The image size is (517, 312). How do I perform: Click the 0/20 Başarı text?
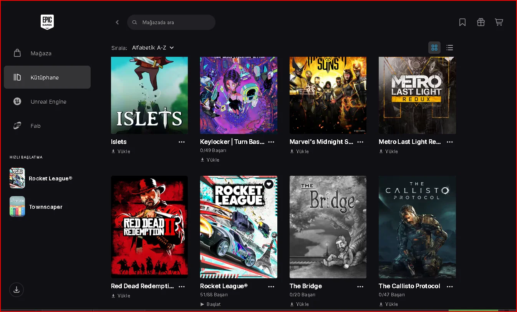[x=302, y=295]
